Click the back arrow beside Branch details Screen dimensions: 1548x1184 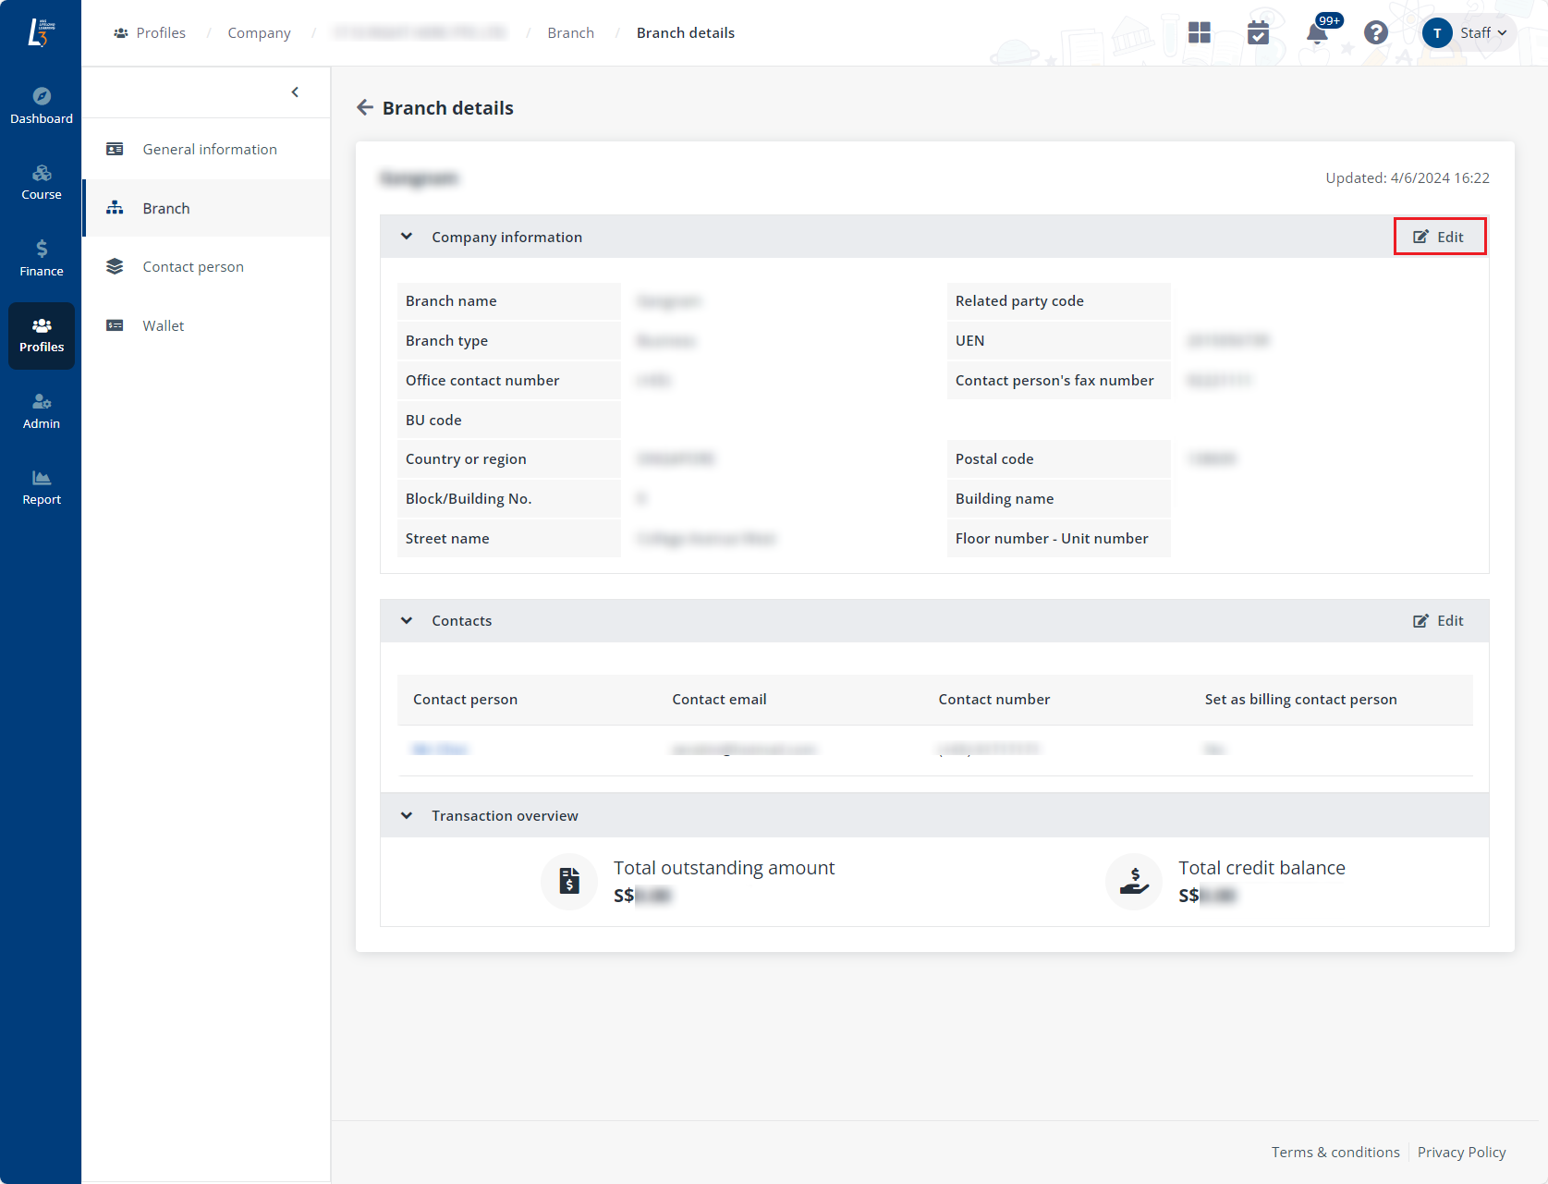pyautogui.click(x=365, y=108)
